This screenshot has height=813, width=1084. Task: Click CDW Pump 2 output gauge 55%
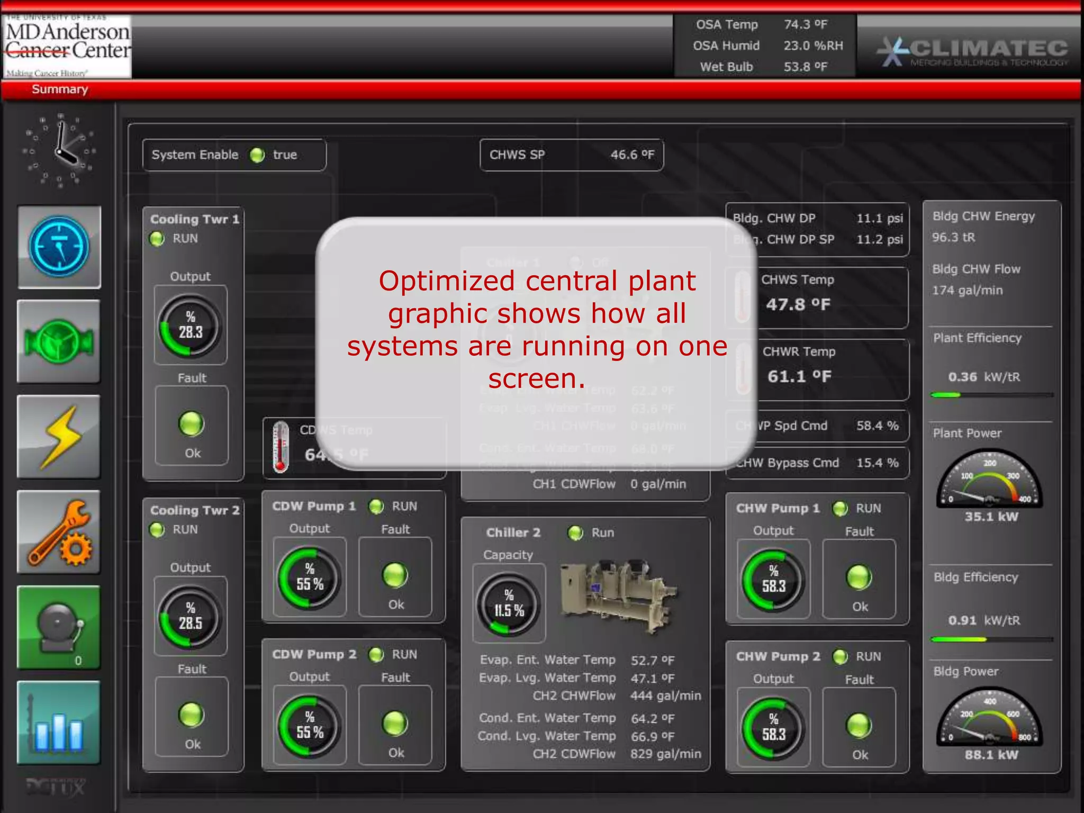310,726
